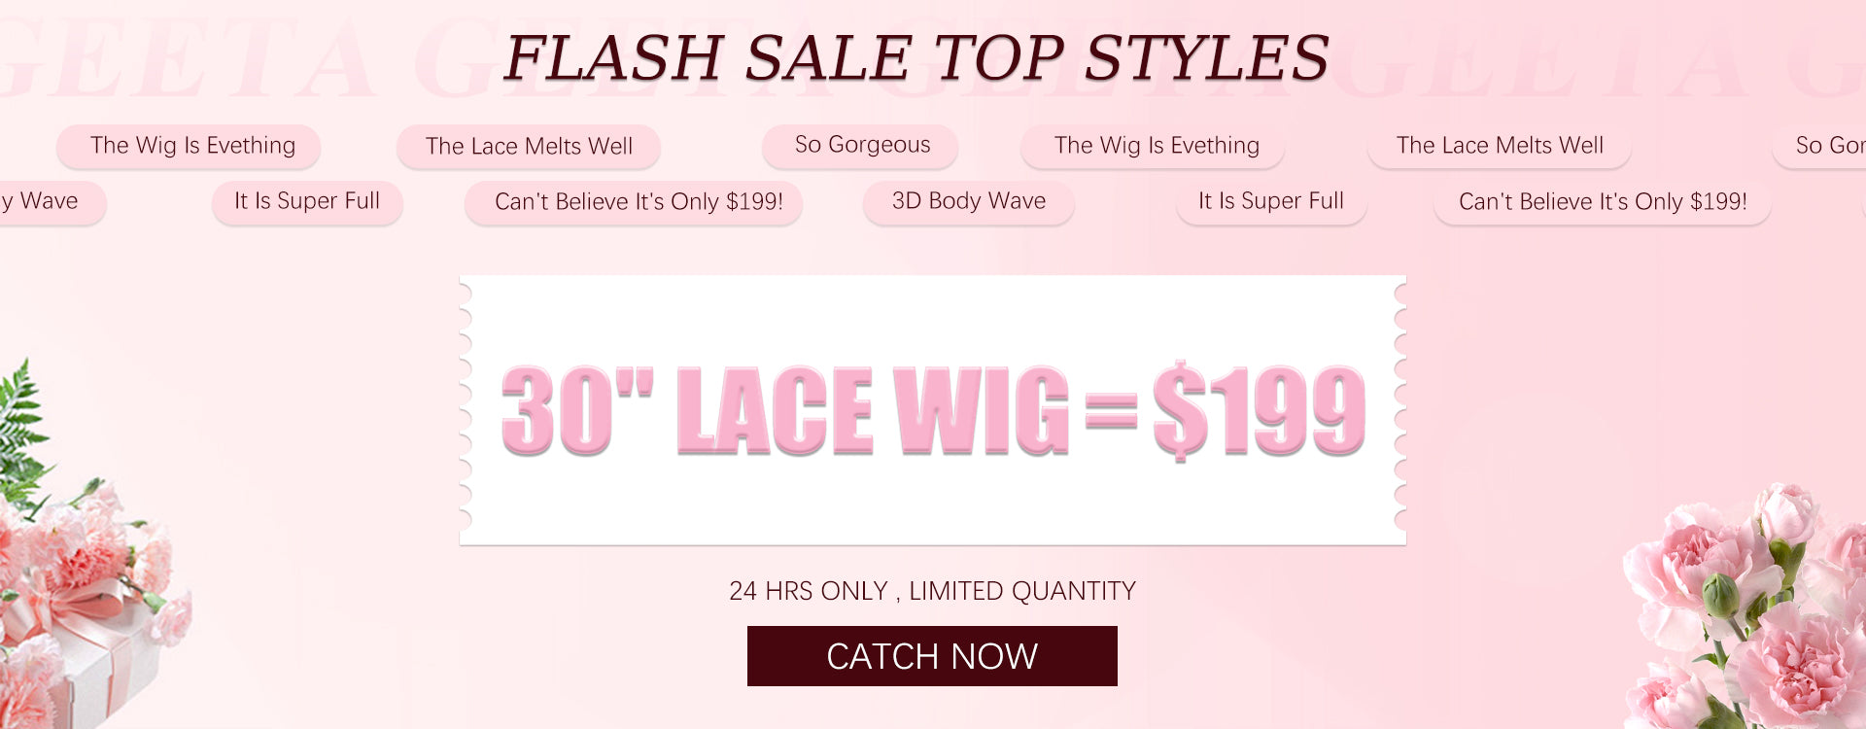Click the large pink $199 price on coupon
Screen dimensions: 1866x729
click(1260, 409)
